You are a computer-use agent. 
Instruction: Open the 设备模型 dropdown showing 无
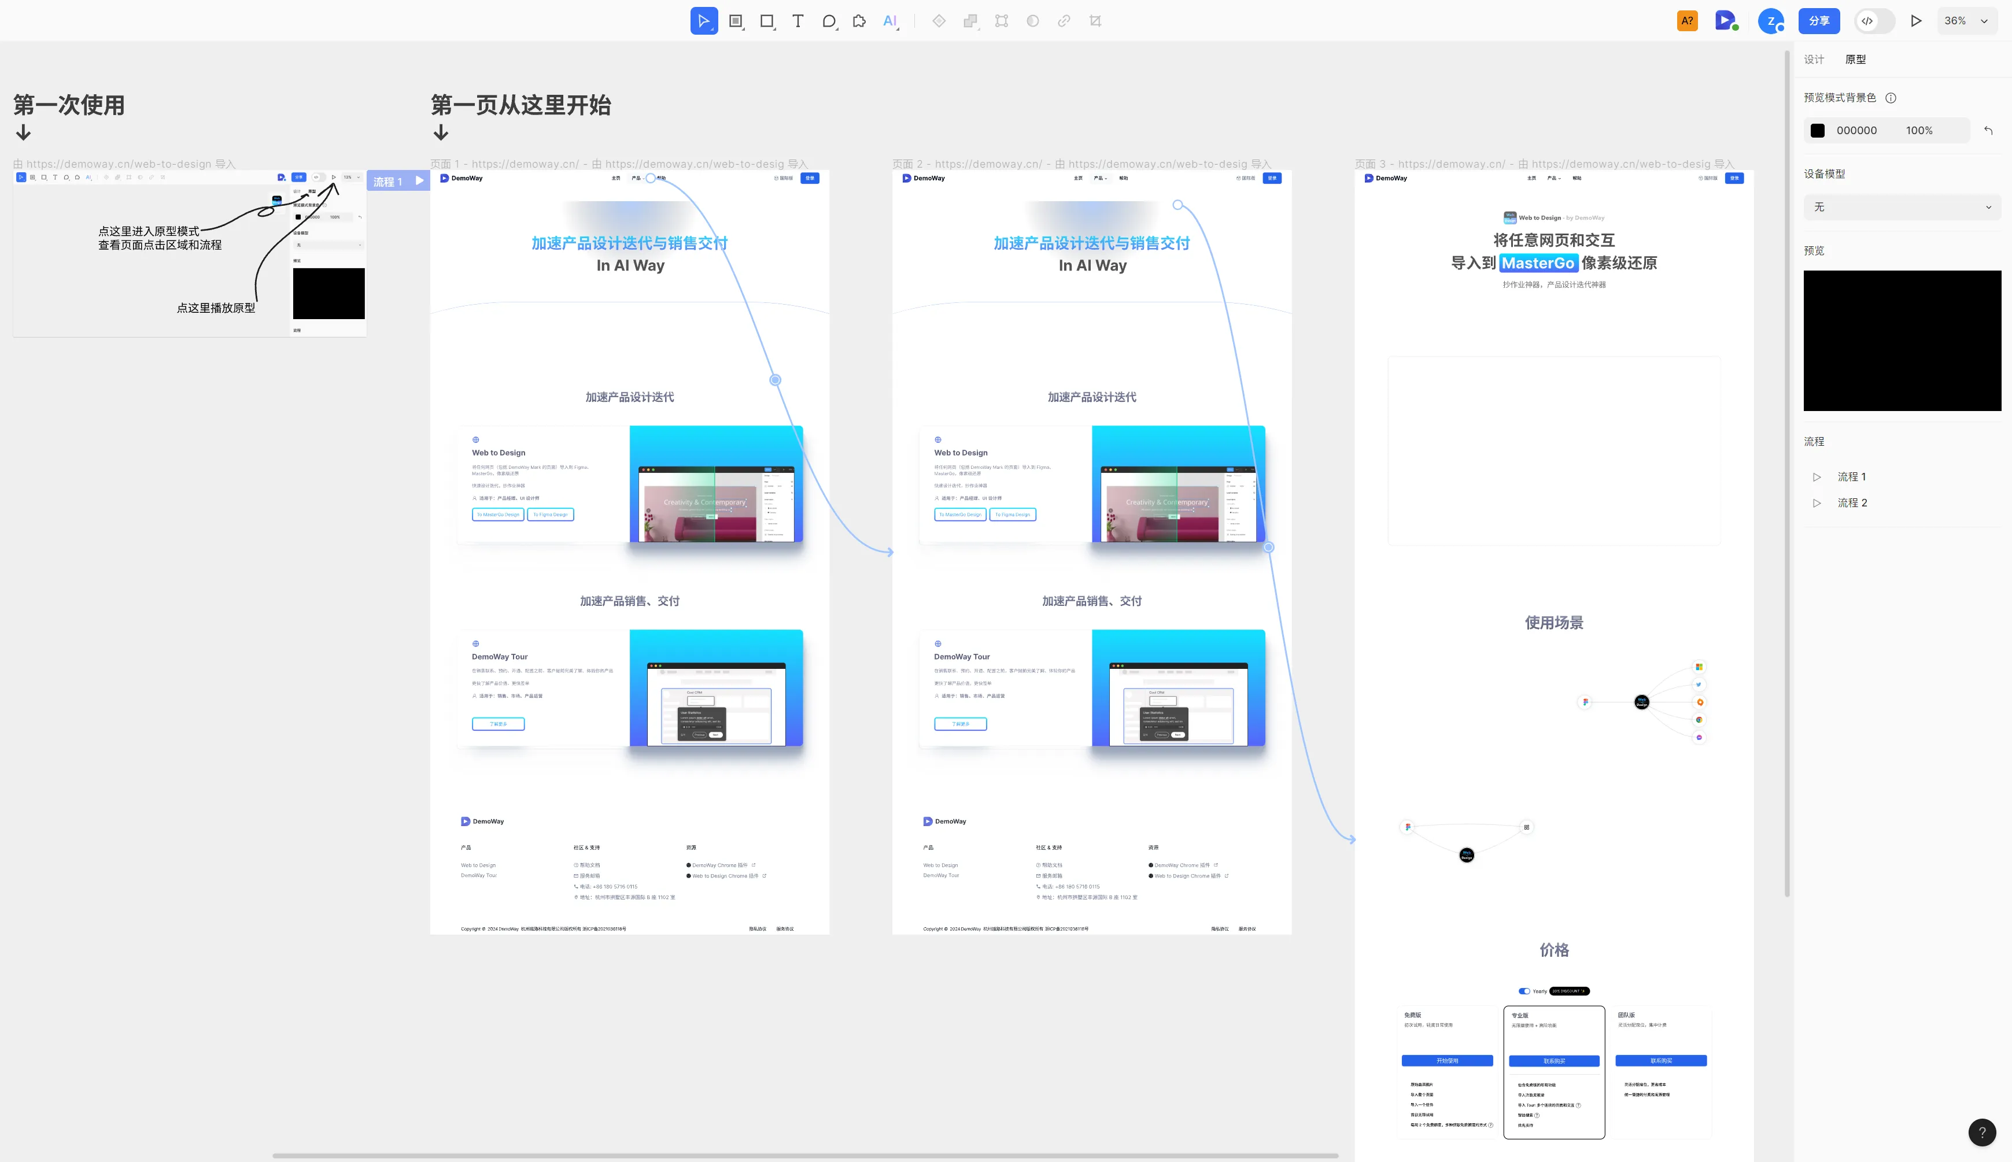click(1902, 207)
